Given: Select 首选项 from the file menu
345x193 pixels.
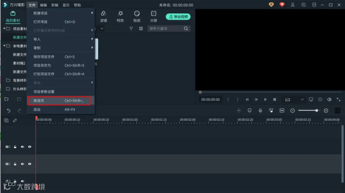Looking at the screenshot, I should click(59, 101).
